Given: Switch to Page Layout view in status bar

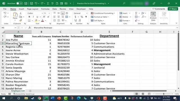Looking at the screenshot, I should pyautogui.click(x=143, y=94).
